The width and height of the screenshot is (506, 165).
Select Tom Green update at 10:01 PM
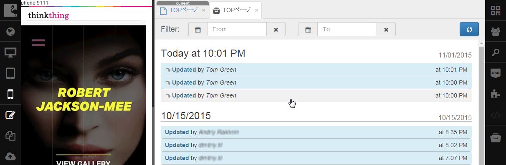click(x=316, y=70)
